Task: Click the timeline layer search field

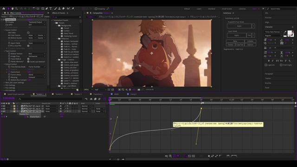Action: tap(50, 99)
